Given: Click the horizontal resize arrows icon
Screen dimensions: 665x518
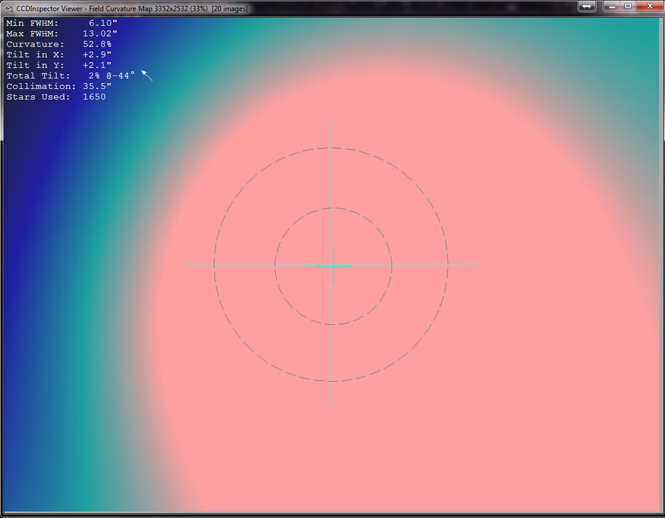Looking at the screenshot, I should tap(586, 7).
